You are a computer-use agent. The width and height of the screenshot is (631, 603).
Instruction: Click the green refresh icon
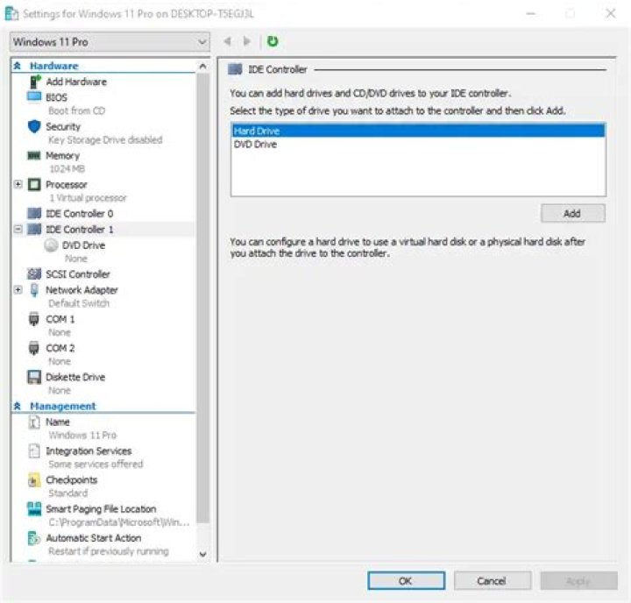pos(273,41)
